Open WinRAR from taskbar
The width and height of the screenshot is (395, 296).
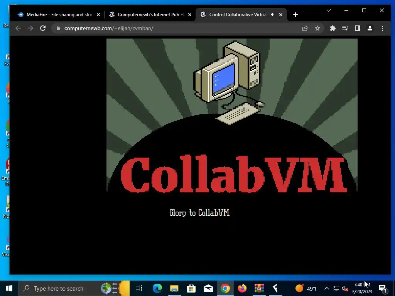coord(259,288)
